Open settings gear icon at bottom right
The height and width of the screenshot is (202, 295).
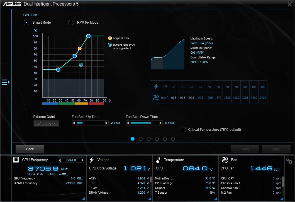tap(289, 161)
